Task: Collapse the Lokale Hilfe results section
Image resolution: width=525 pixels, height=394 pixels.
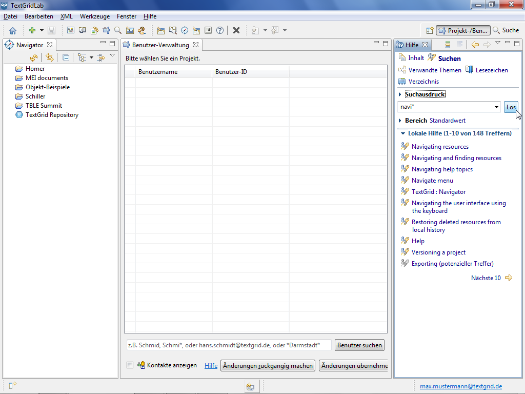Action: pos(403,133)
